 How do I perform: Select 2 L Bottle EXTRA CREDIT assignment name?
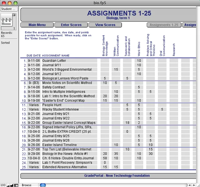point(69,132)
